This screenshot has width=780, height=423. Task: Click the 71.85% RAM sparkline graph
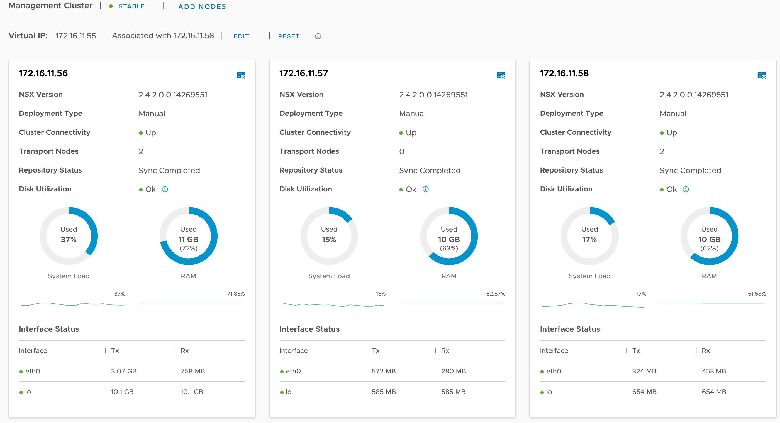[x=192, y=302]
